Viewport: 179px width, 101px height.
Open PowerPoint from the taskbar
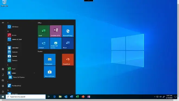coord(83,97)
